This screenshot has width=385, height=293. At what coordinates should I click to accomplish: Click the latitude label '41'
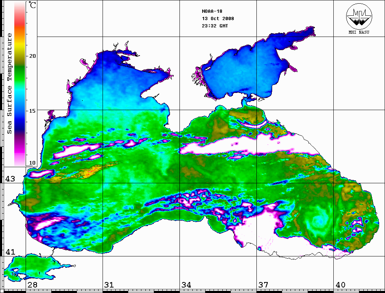pyautogui.click(x=10, y=252)
